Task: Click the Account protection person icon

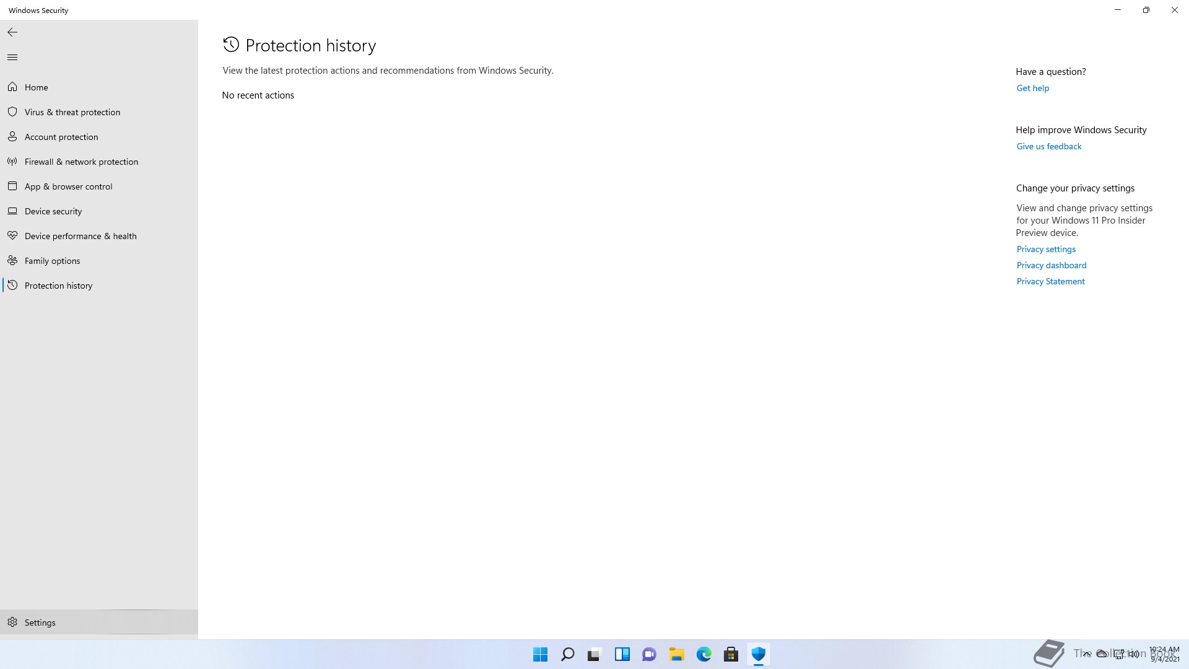Action: pyautogui.click(x=12, y=136)
